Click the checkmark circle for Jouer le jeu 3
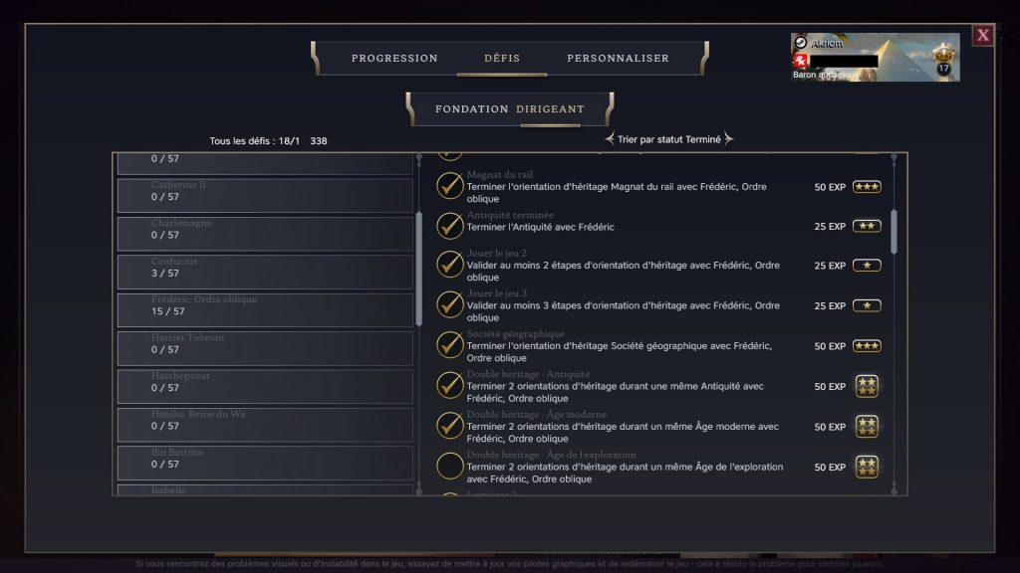The width and height of the screenshot is (1020, 573). tap(450, 305)
